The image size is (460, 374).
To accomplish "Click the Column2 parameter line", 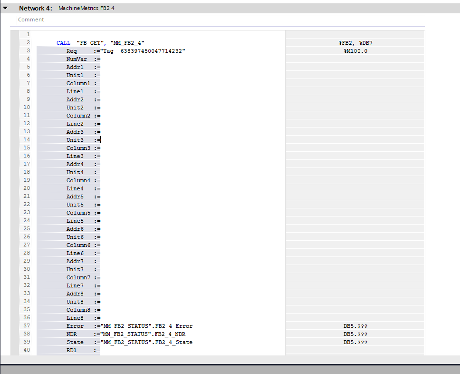I will pos(78,116).
